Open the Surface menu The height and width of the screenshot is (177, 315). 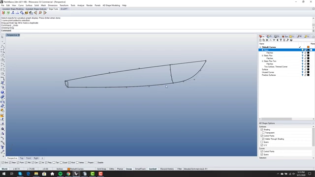click(x=29, y=5)
